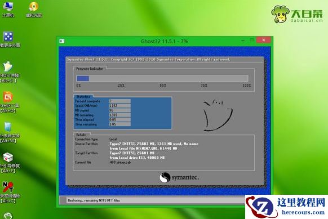Launch the GHOST manual tool [Alt+G] icon
Screen dimensions: 328x219
click(x=8, y=71)
